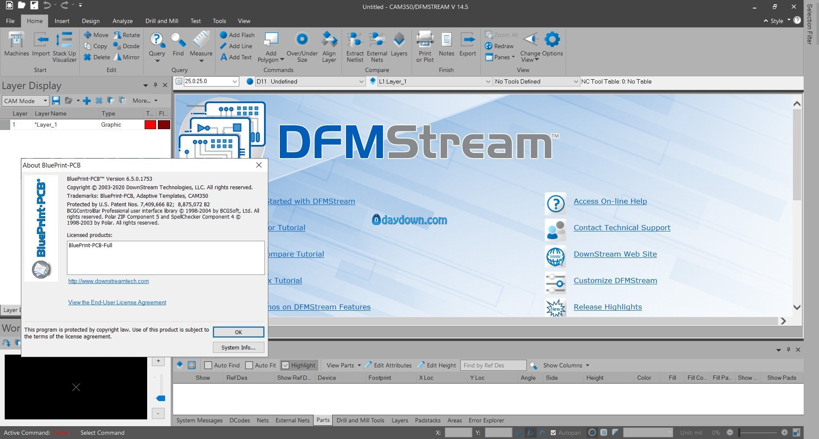Viewport: 819px width, 439px height.
Task: View the End-User License Agreement link
Action: (117, 303)
